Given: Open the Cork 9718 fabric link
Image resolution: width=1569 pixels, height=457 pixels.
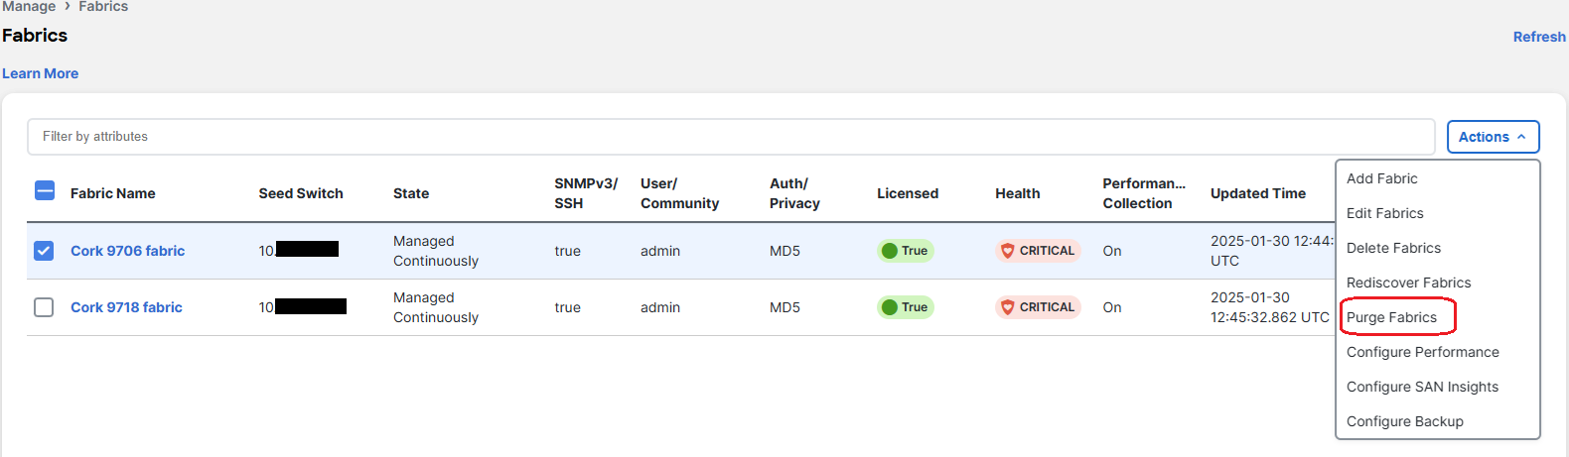Looking at the screenshot, I should pos(126,307).
